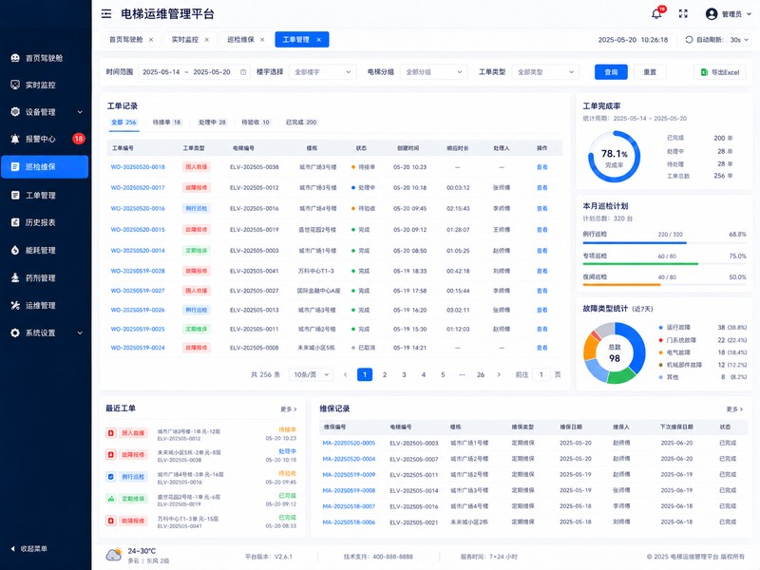
Task: Click the auto-refresh circular arrow icon
Action: [689, 40]
